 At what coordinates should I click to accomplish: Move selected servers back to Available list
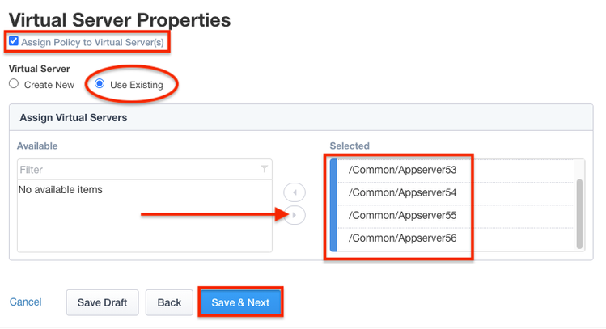pyautogui.click(x=295, y=192)
